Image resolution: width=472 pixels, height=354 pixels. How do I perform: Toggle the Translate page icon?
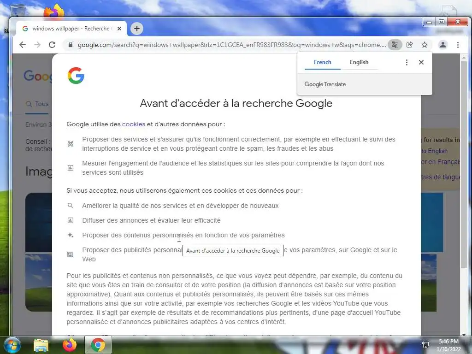coord(395,45)
